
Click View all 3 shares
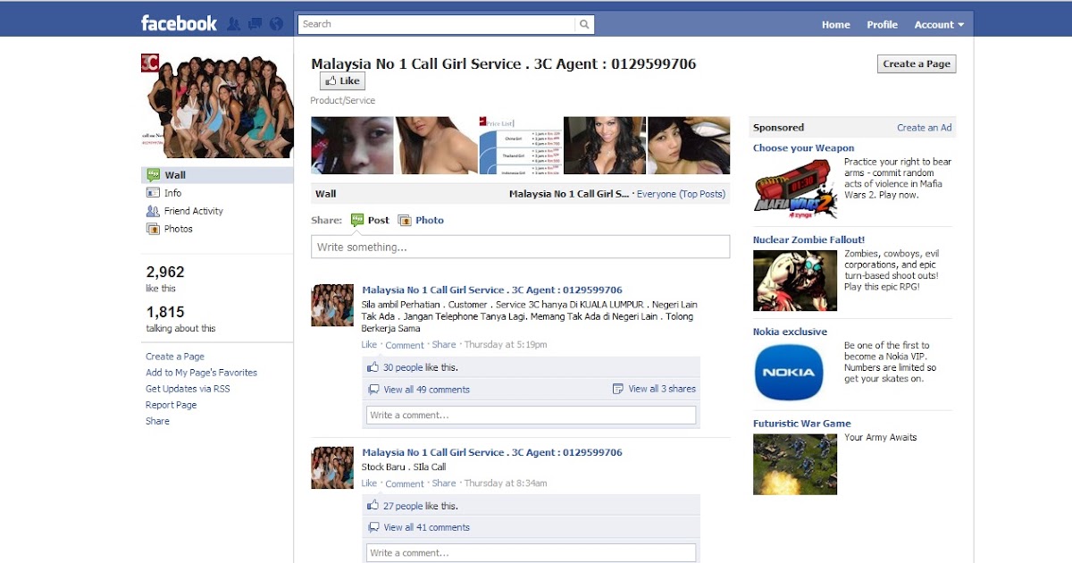coord(662,389)
